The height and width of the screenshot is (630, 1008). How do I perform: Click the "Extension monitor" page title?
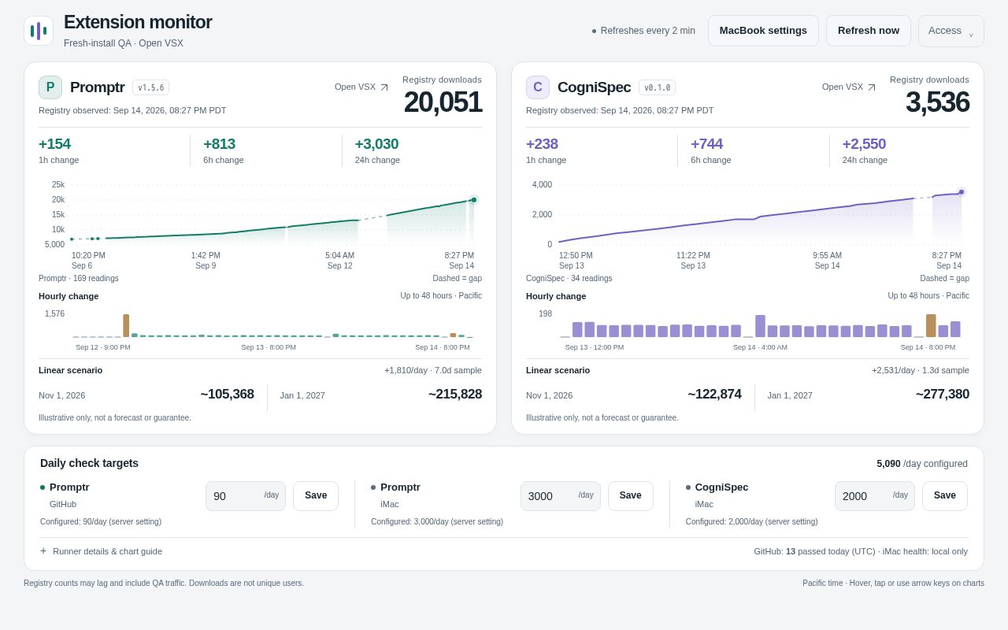pos(138,22)
